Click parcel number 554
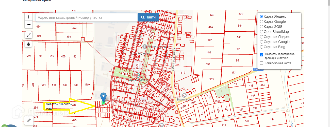This screenshot has width=330, height=127. pos(43,85)
